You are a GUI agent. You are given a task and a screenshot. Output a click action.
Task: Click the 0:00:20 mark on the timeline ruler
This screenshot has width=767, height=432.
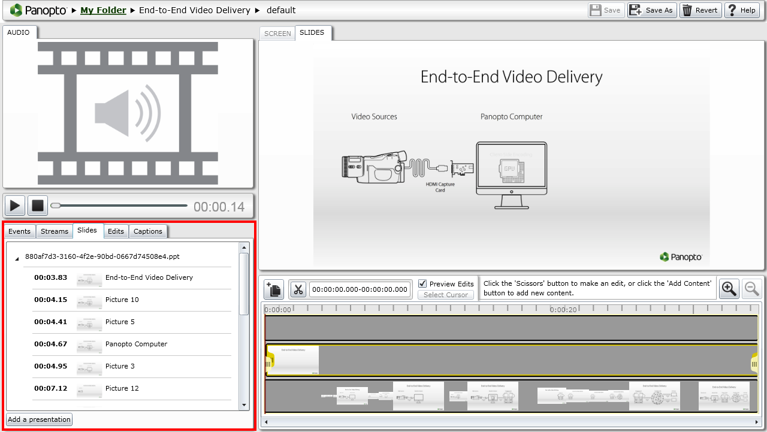coord(563,310)
